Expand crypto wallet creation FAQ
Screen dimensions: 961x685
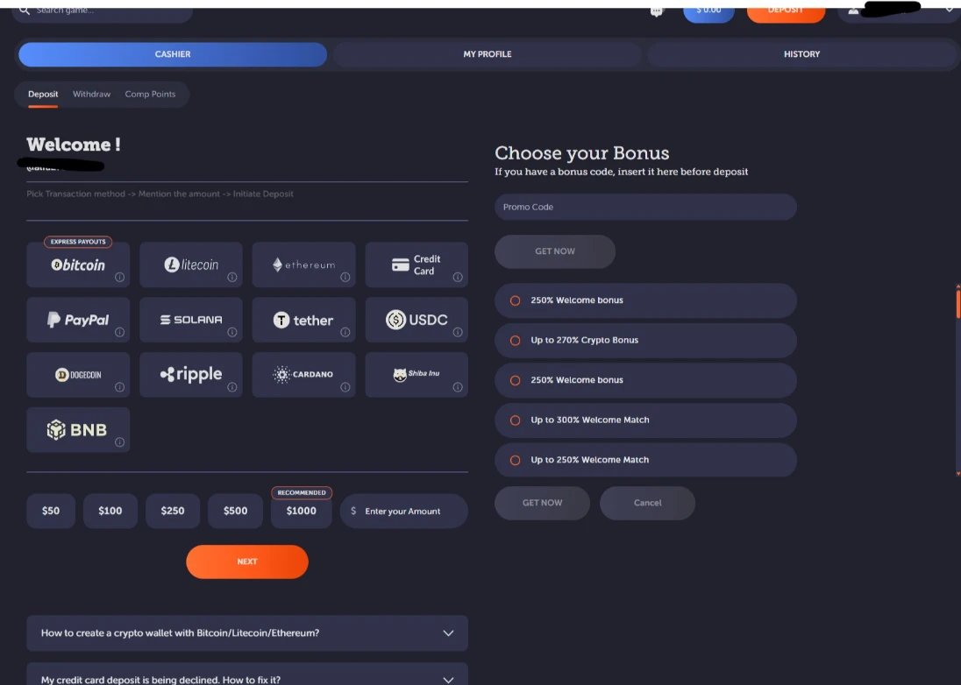point(246,632)
